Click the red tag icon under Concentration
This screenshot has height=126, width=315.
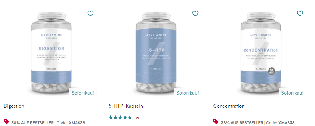pos(216,121)
